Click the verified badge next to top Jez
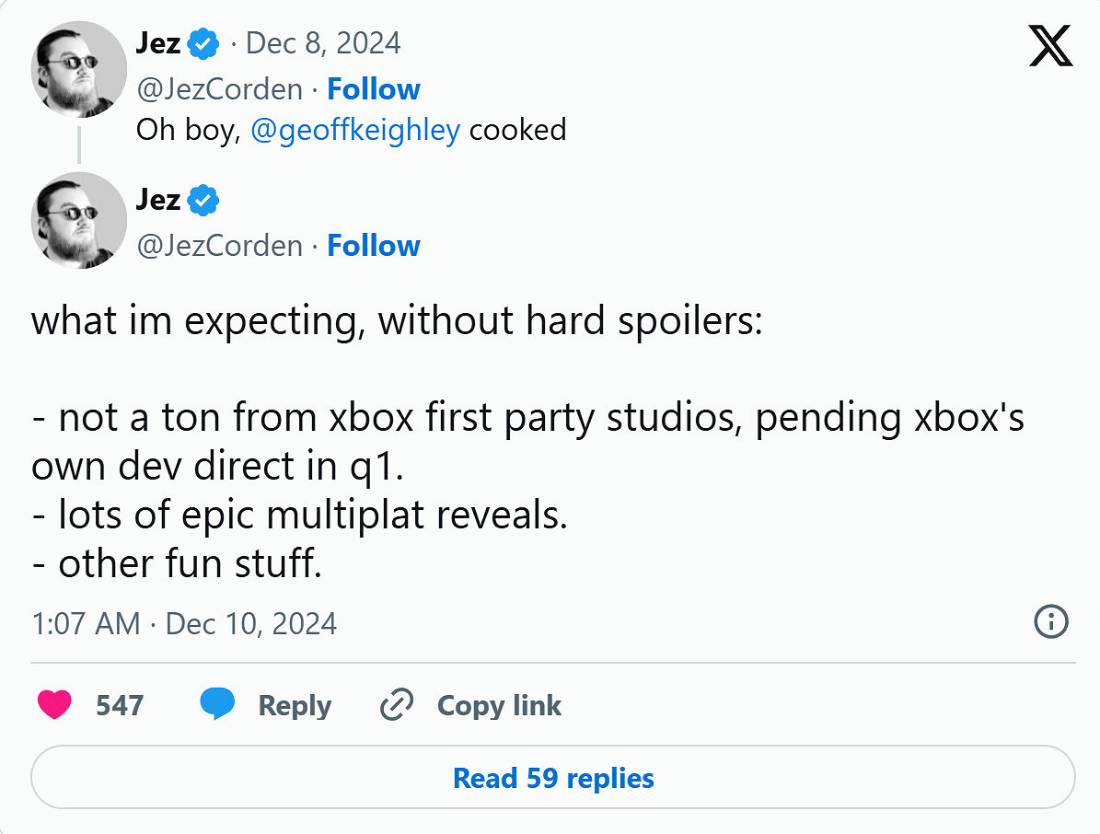The width and height of the screenshot is (1100, 834). tap(203, 42)
